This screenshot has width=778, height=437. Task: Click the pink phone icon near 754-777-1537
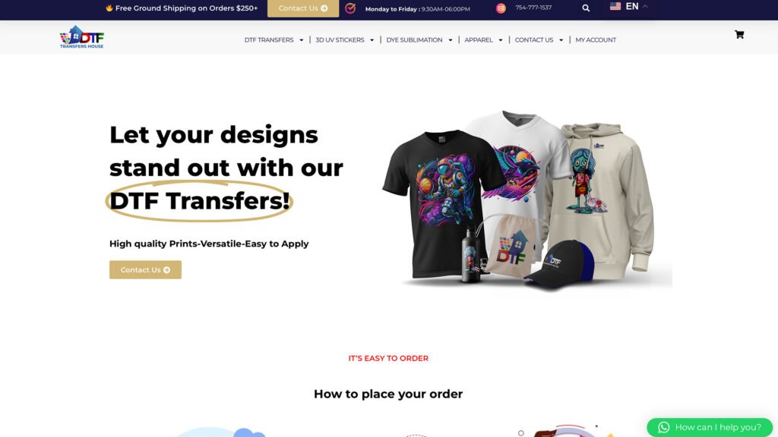coord(501,8)
